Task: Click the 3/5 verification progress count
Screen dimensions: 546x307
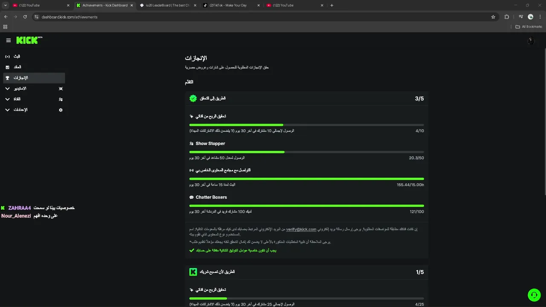Action: point(419,98)
